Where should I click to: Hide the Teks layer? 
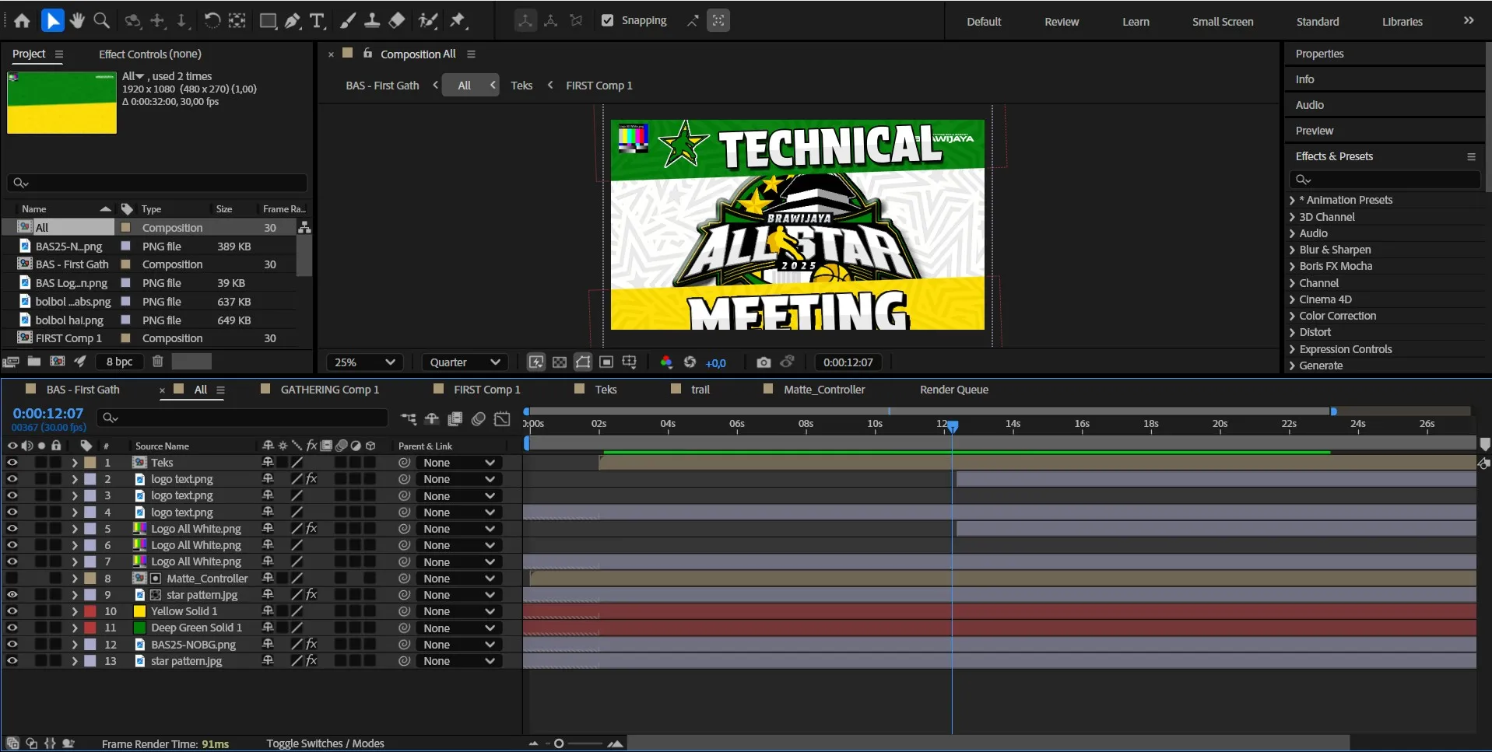[12, 463]
